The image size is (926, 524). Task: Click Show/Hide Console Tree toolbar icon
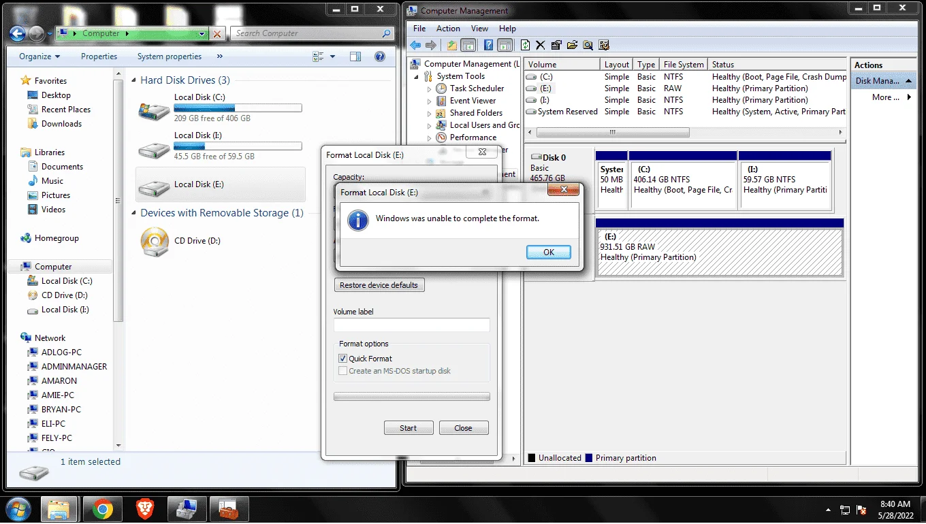click(468, 46)
